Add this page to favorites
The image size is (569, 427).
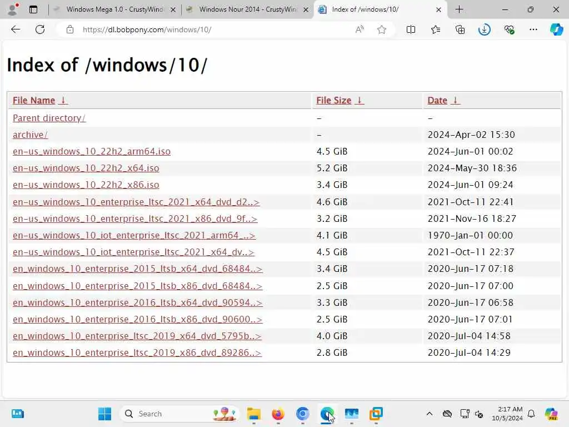tap(381, 29)
